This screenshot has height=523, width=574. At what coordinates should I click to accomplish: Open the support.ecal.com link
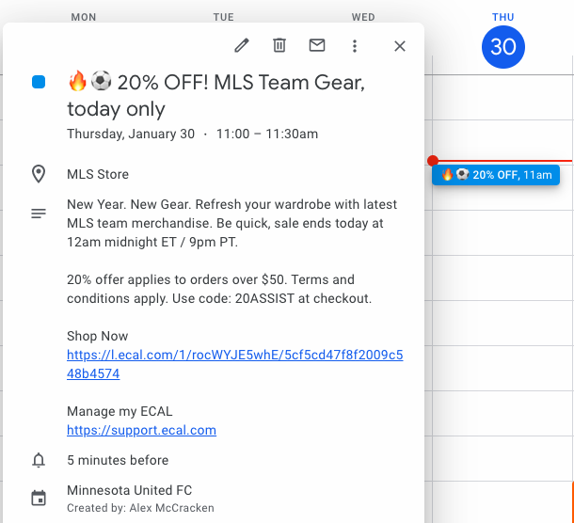point(142,430)
